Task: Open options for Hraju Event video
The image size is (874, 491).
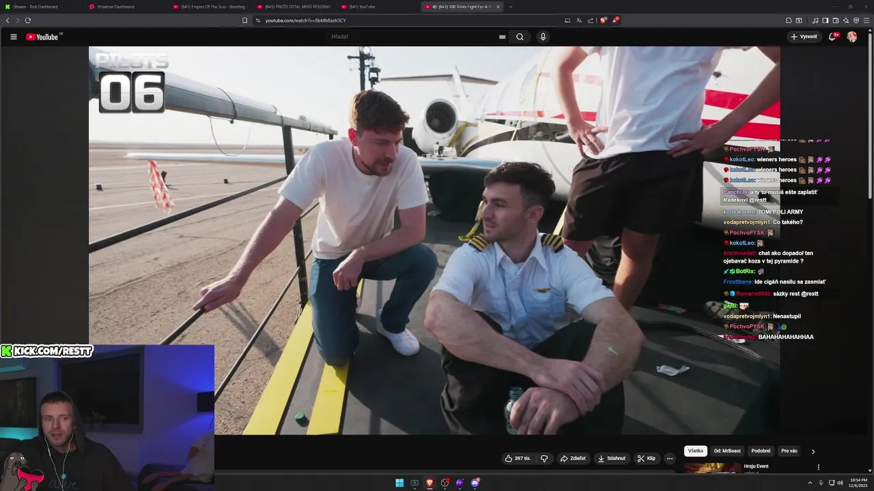Action: 818,467
